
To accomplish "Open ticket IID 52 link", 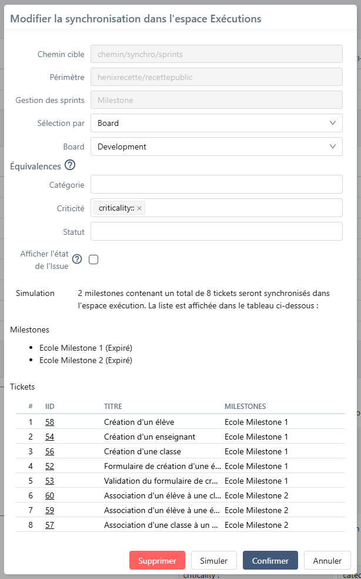I will 49,466.
